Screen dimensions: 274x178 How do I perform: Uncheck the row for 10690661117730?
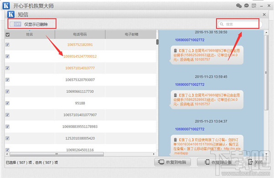tap(7, 91)
